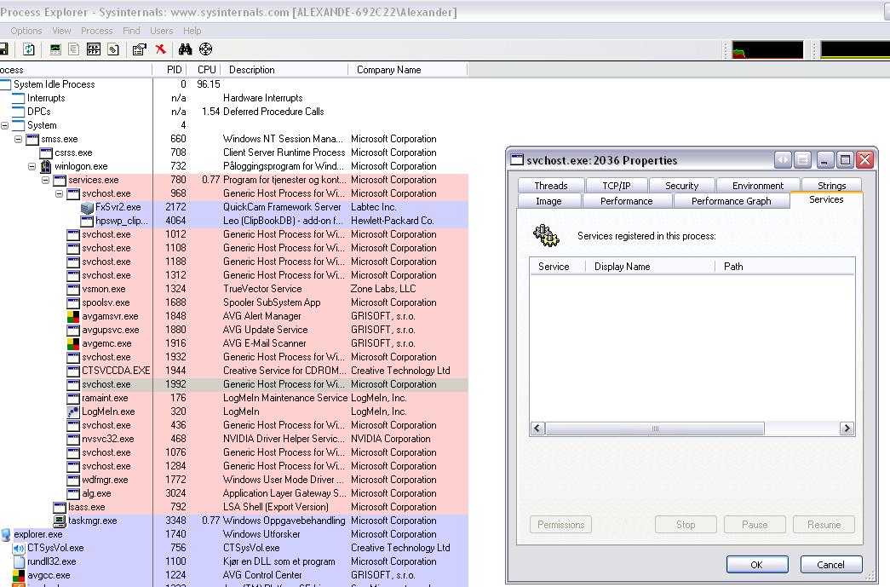Collapse the smss.exe tree node
The height and width of the screenshot is (587, 890).
18,139
